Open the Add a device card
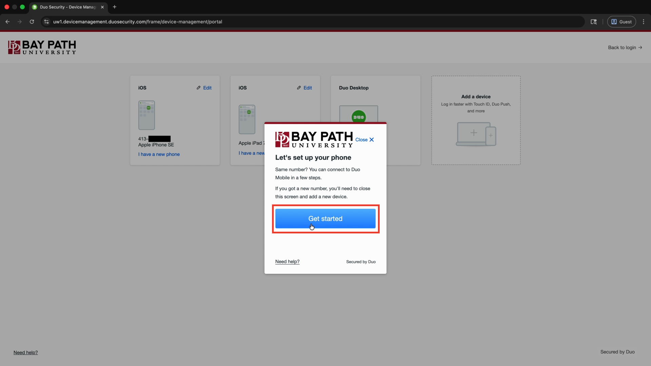This screenshot has height=366, width=651. [x=476, y=120]
